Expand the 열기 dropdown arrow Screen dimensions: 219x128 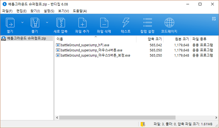[x=22, y=22]
